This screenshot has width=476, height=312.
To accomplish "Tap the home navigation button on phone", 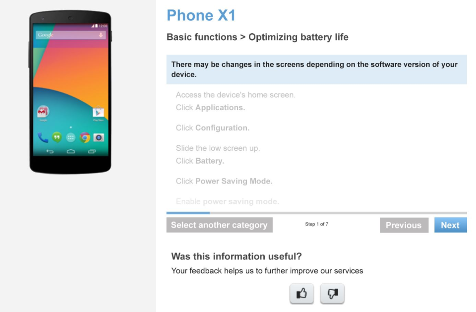I will pyautogui.click(x=71, y=151).
